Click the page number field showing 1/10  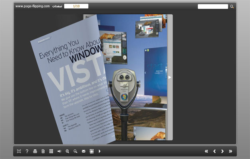(x=76, y=6)
